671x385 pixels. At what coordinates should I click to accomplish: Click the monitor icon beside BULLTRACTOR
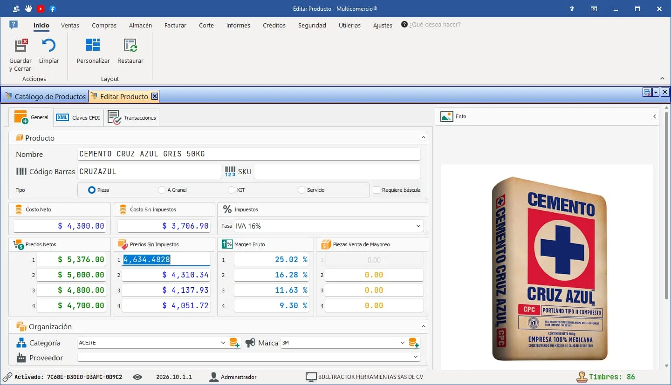pos(311,377)
